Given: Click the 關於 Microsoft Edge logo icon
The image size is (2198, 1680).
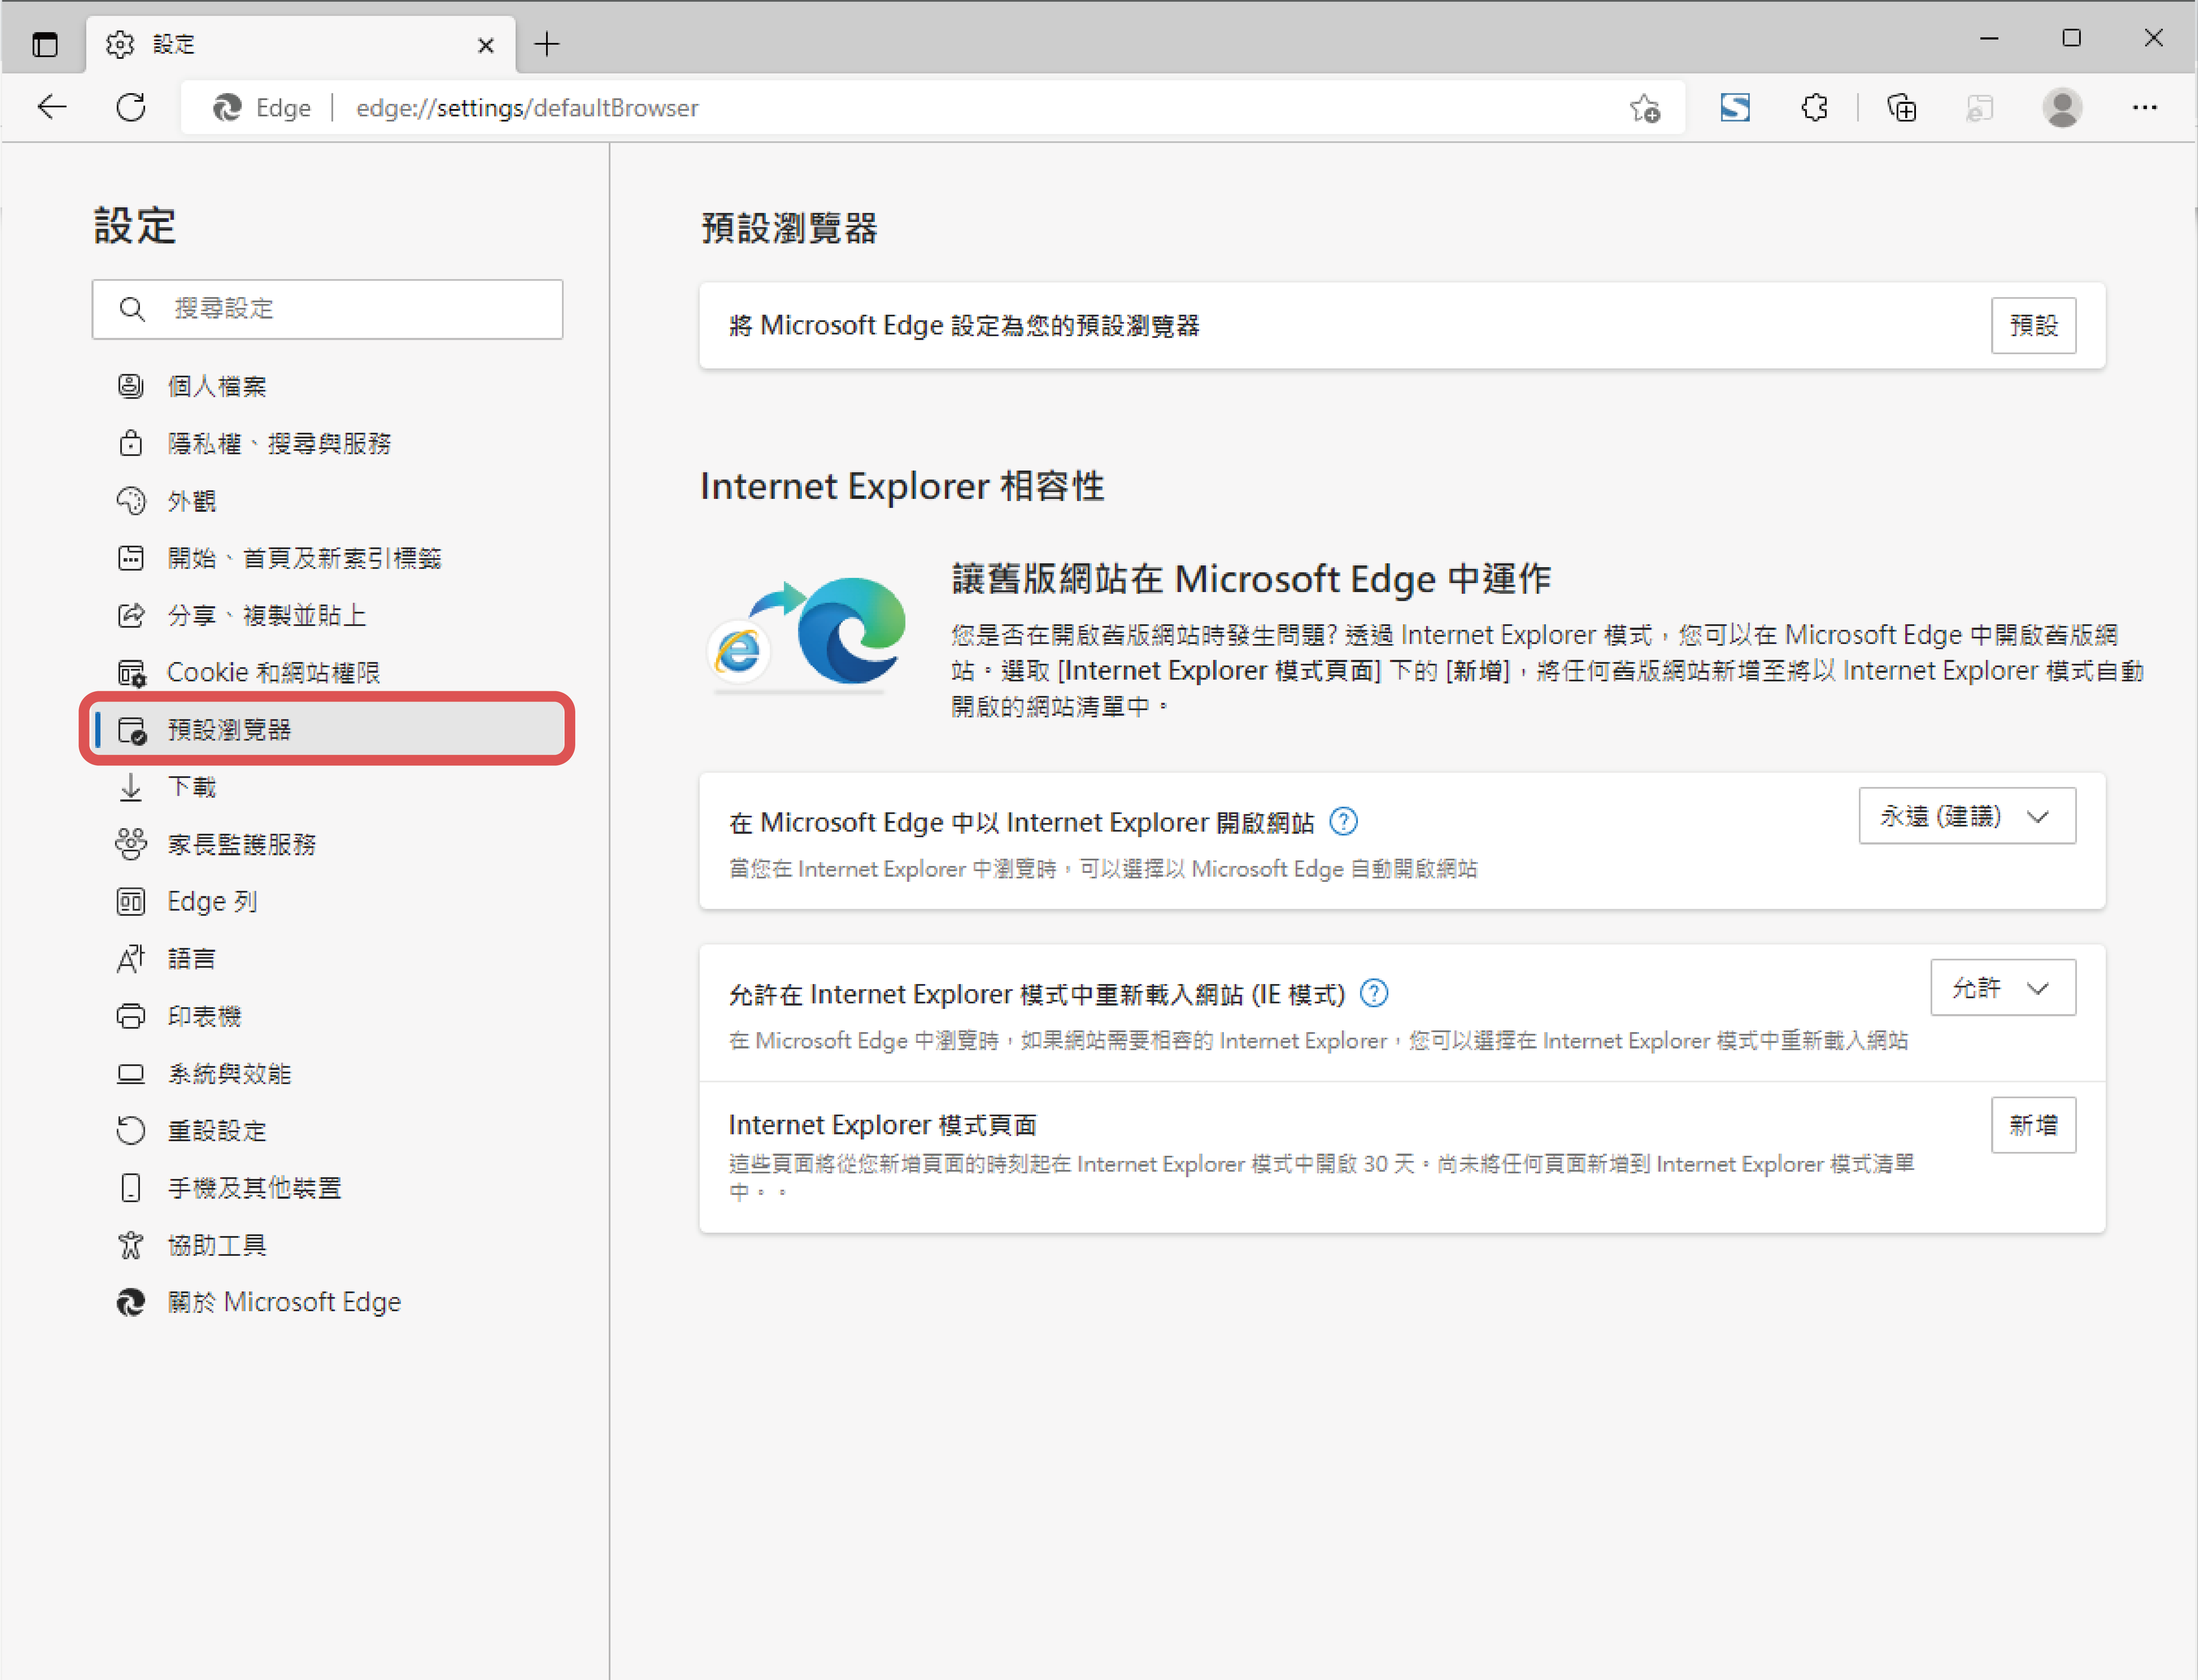Looking at the screenshot, I should [131, 1302].
